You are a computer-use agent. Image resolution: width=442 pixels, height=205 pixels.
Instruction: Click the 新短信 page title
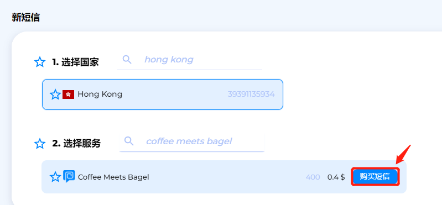point(25,18)
